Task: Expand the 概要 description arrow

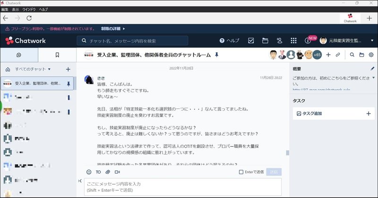Action: (x=373, y=78)
